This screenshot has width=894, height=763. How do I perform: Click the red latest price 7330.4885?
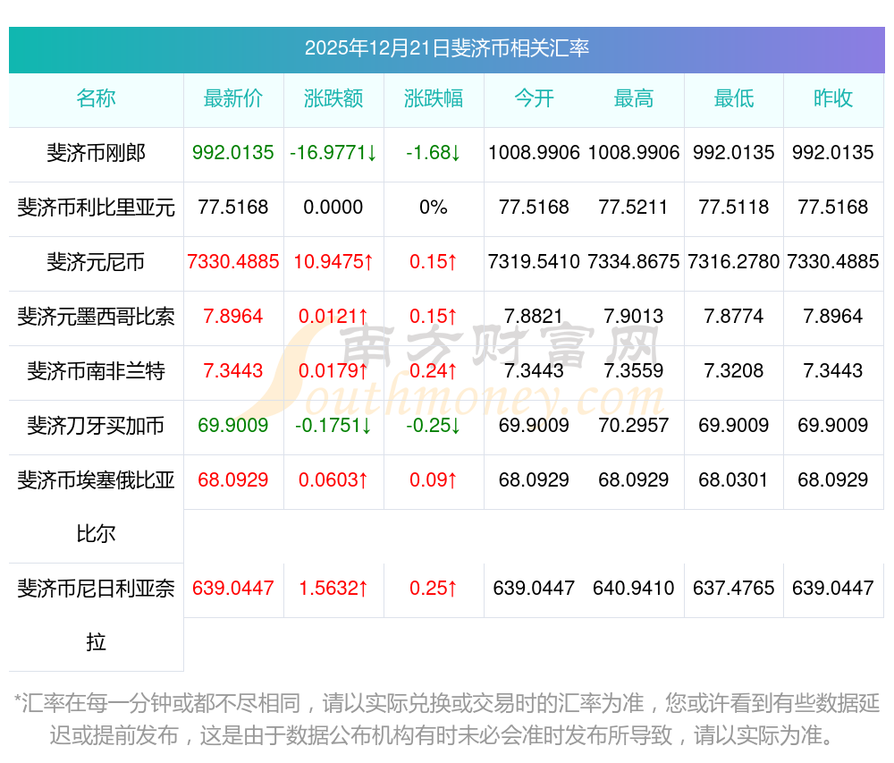pyautogui.click(x=233, y=262)
